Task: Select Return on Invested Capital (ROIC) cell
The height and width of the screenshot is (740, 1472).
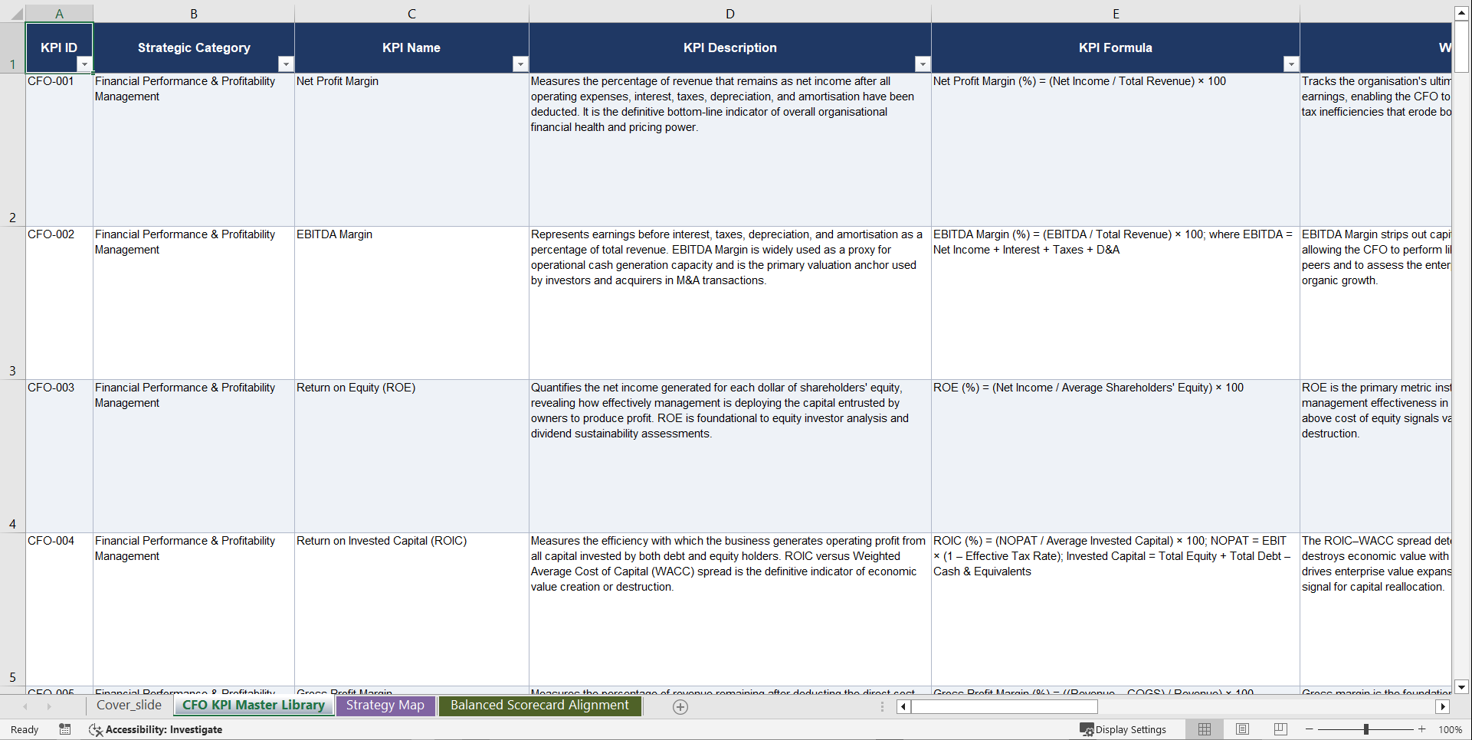Action: pos(411,609)
